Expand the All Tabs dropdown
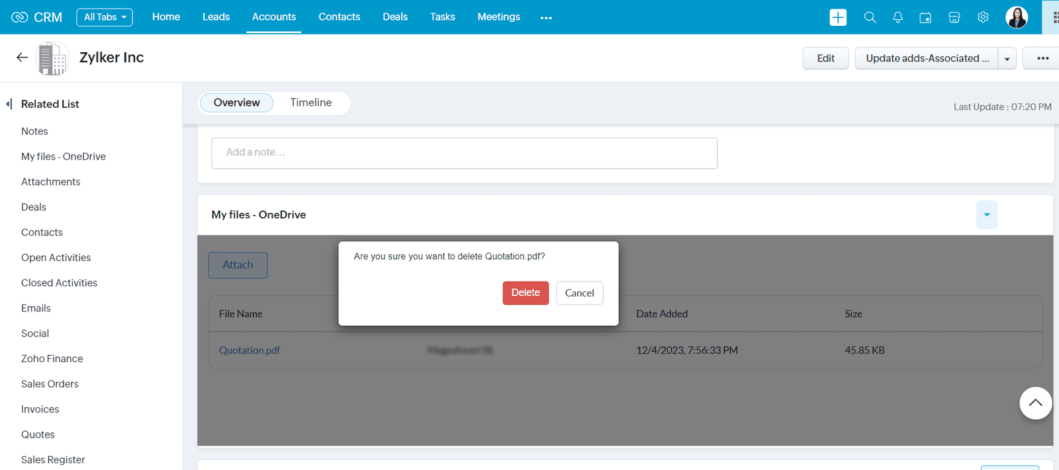 pyautogui.click(x=105, y=17)
